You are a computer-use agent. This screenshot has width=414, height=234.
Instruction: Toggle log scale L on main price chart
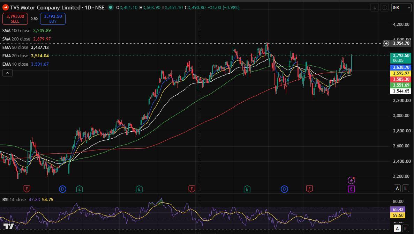[405, 188]
